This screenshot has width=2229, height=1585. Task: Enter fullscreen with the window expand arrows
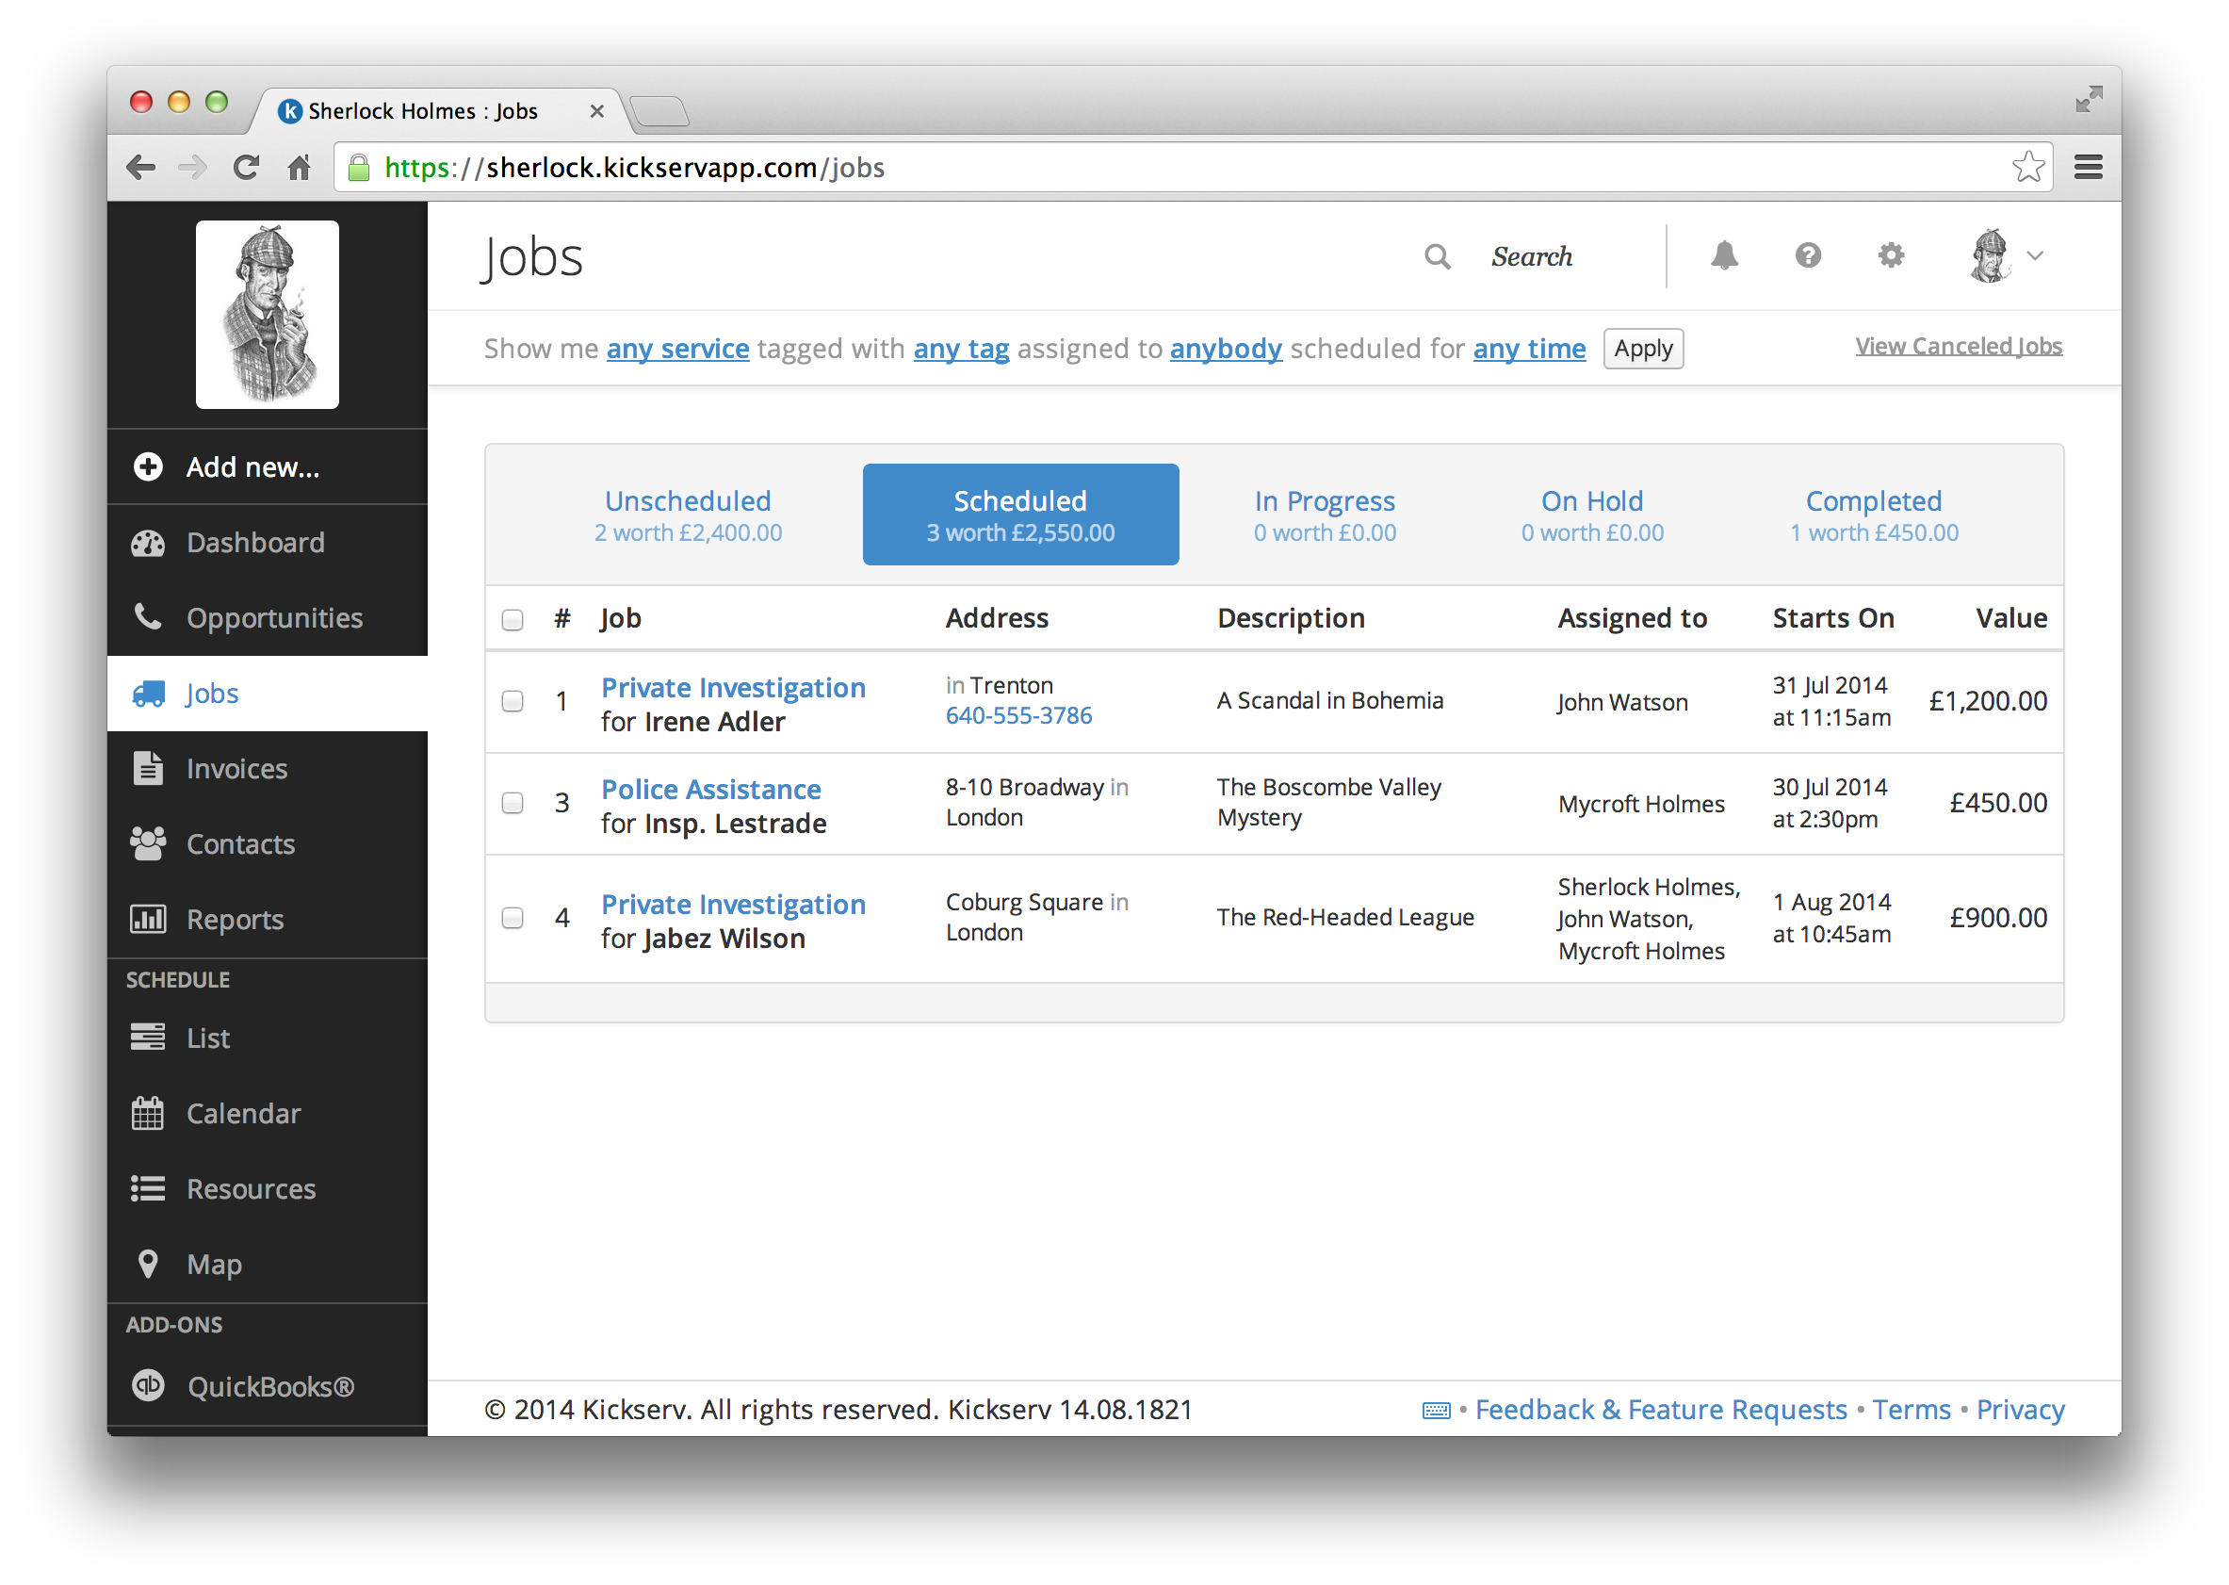pos(2089,99)
